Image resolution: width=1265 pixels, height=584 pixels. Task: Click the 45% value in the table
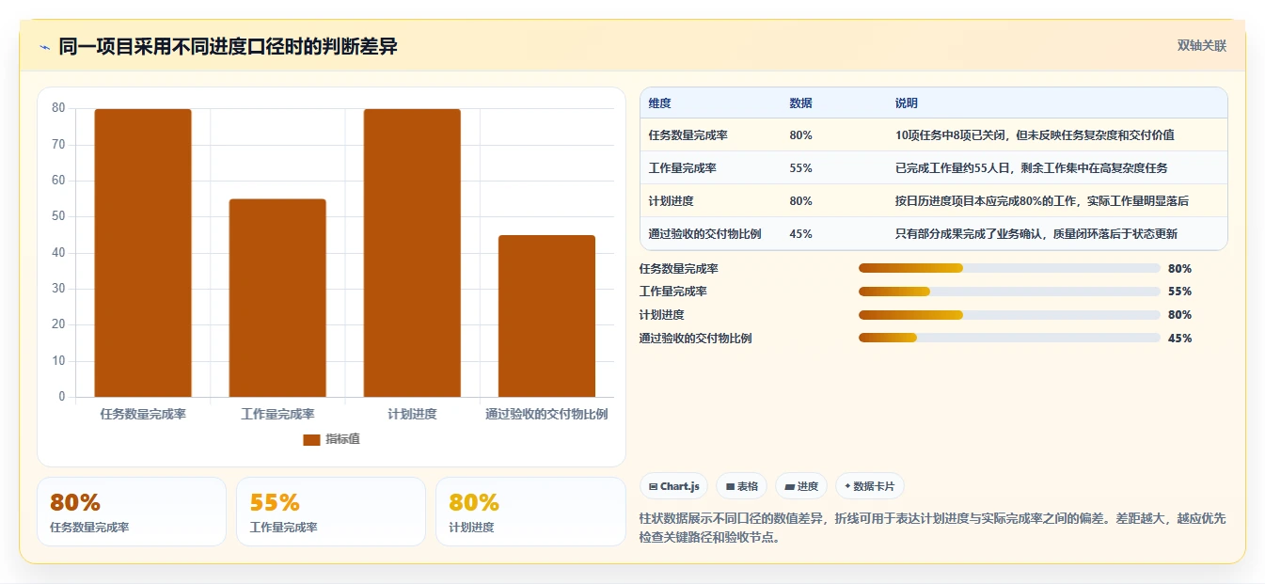pyautogui.click(x=801, y=234)
